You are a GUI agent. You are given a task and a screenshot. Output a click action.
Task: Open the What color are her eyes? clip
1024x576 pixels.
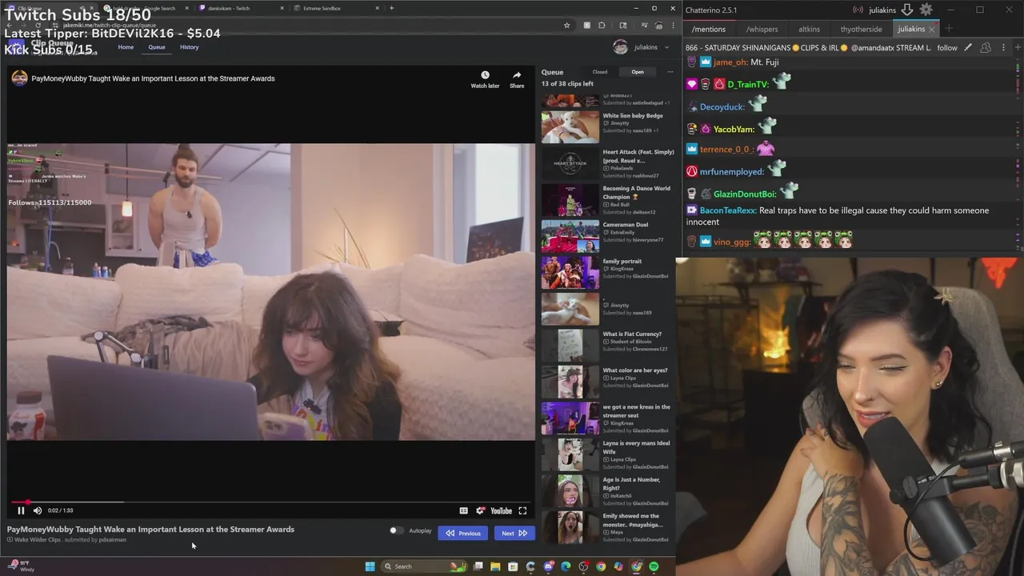tap(606, 382)
